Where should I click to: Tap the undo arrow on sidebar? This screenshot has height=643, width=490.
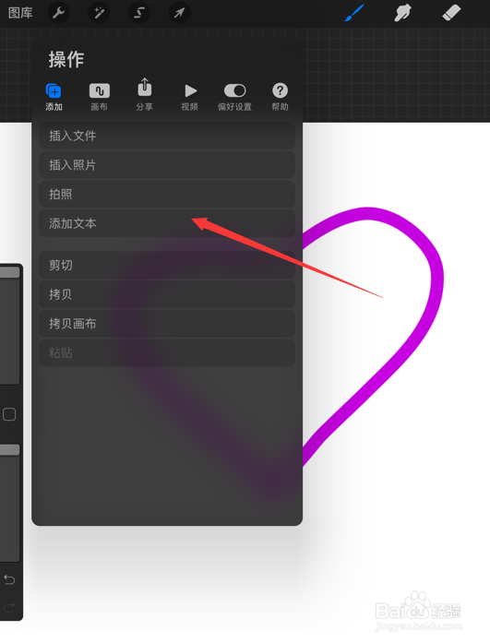[x=9, y=579]
